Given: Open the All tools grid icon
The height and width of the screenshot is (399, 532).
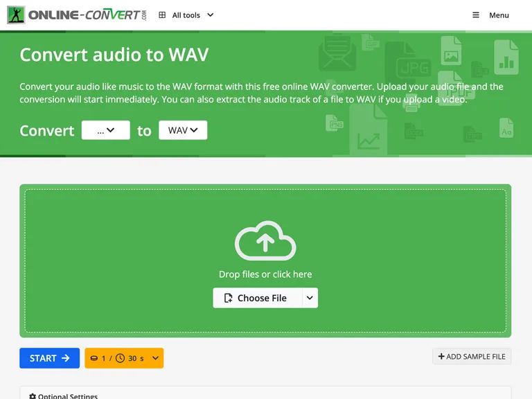Looking at the screenshot, I should 162,15.
